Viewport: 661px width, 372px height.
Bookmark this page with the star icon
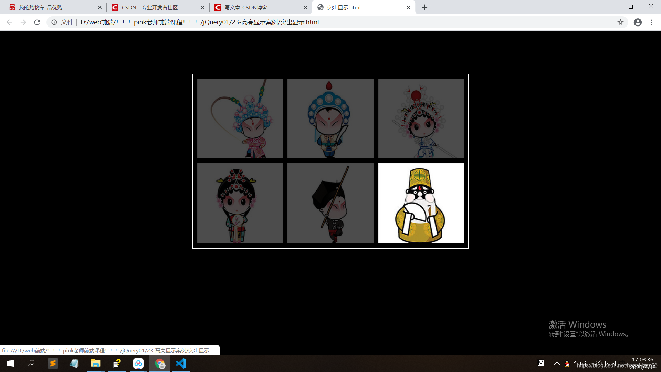point(620,22)
